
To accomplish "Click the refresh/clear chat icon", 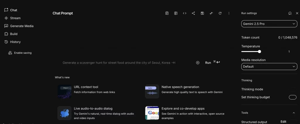I will (220, 13).
